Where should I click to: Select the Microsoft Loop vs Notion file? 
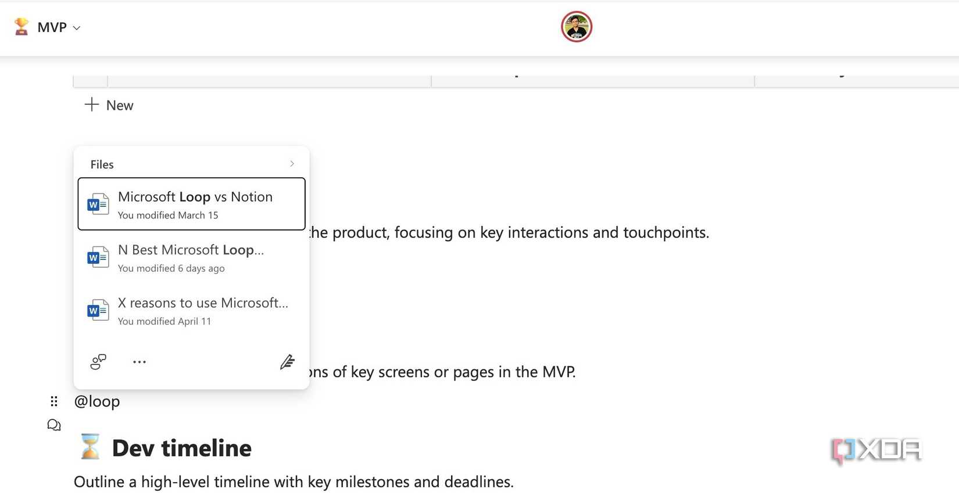coord(191,204)
